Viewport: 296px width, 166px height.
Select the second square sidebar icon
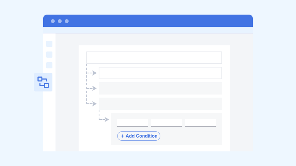coord(49,55)
